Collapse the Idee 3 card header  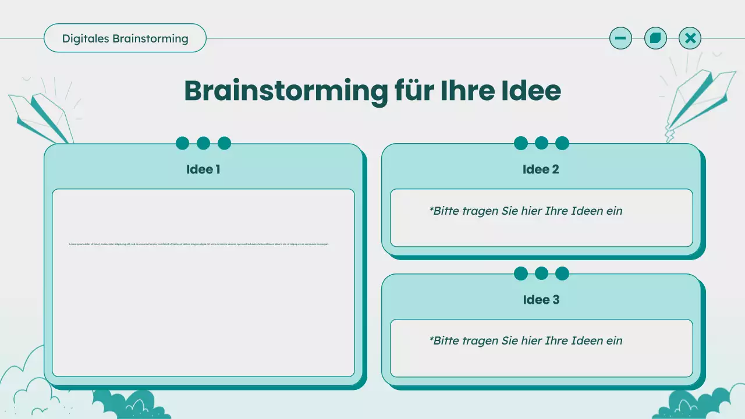(541, 300)
